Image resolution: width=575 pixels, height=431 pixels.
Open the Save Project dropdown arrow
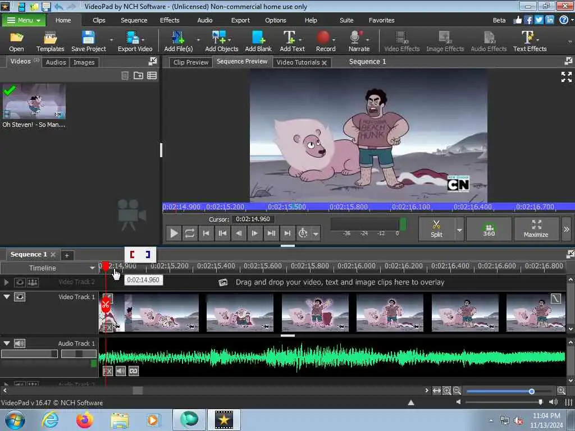coord(111,40)
